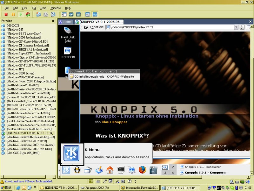This screenshot has height=191, width=254.
Task: Open the File menu
Action: tap(7, 8)
